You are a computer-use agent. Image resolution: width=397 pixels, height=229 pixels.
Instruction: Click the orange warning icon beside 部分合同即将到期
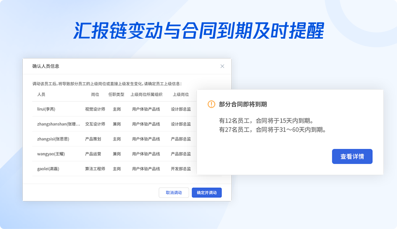click(211, 104)
